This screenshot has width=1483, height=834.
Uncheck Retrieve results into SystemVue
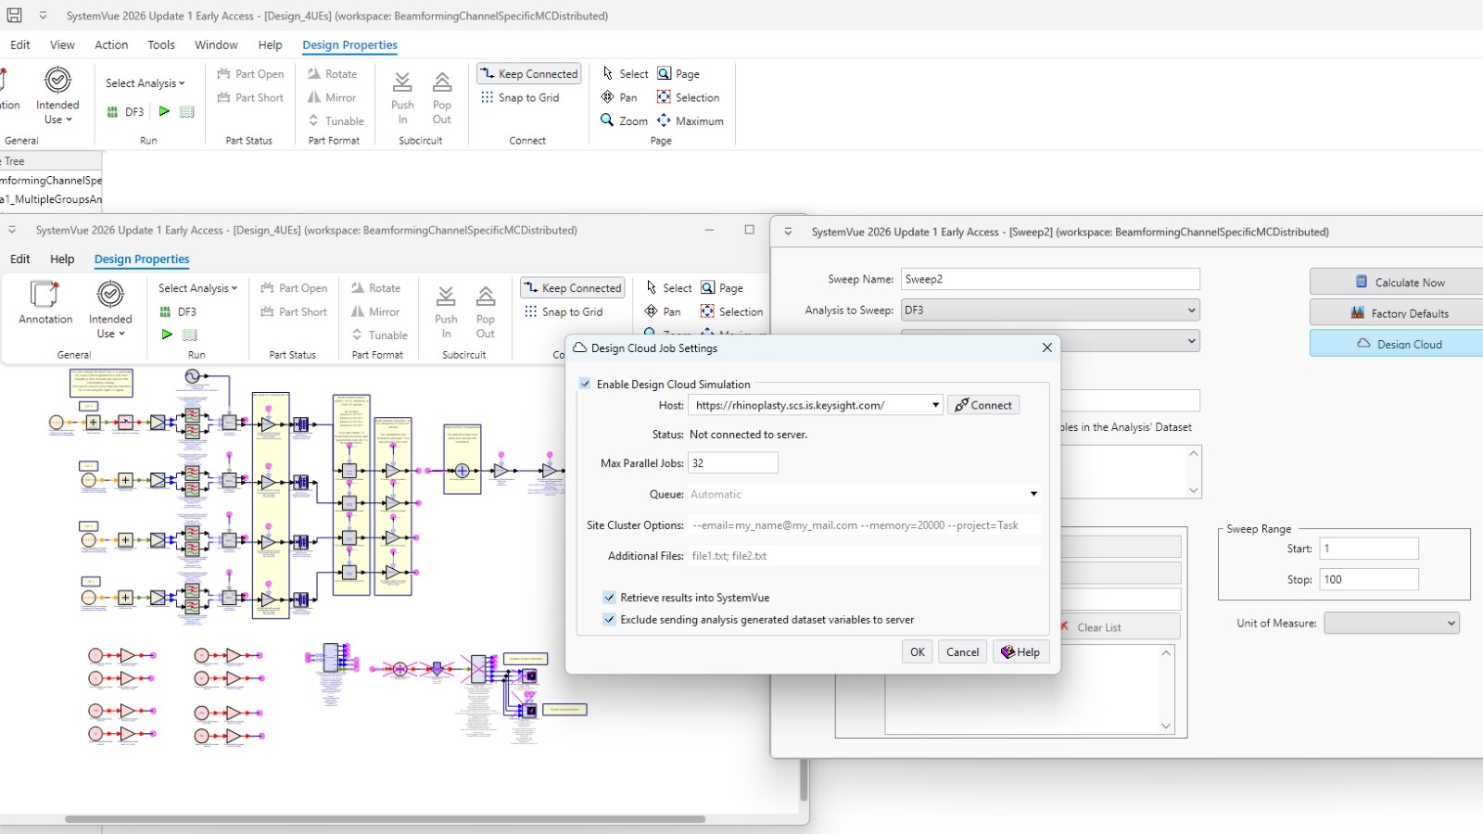point(609,598)
